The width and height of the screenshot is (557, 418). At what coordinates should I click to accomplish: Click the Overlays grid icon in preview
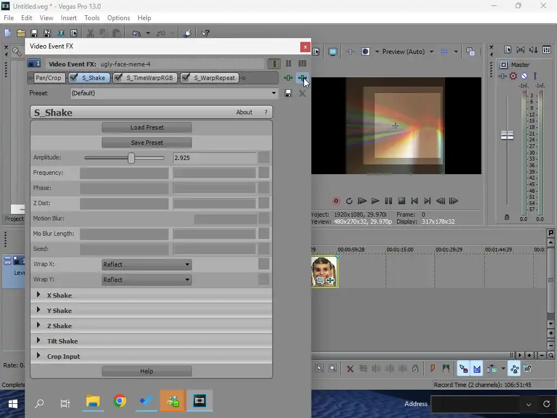(x=444, y=52)
